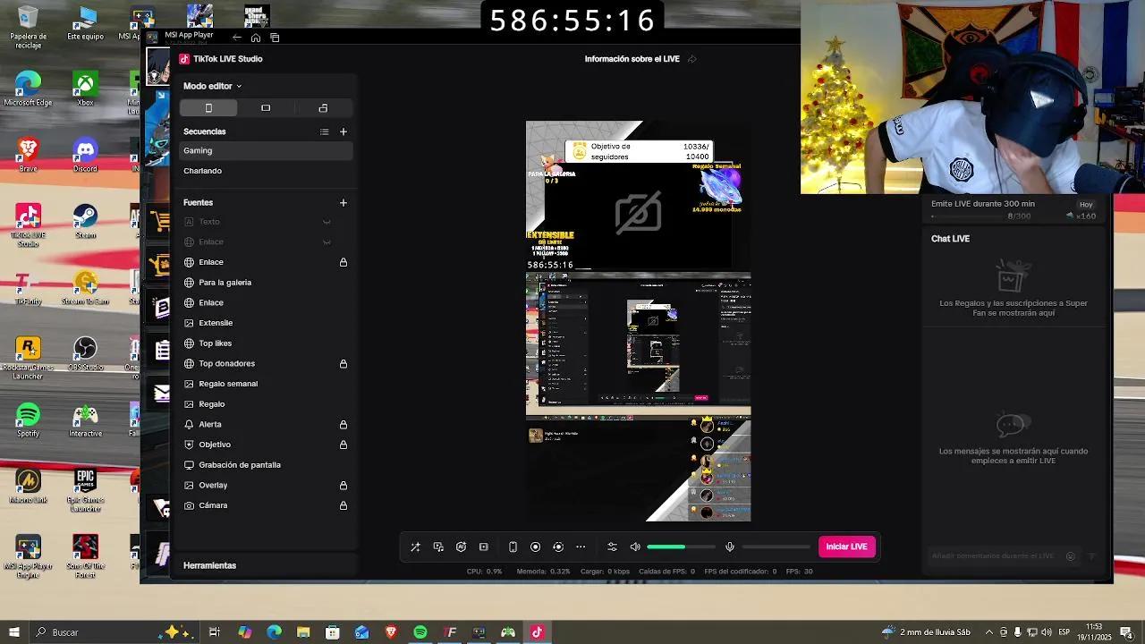
Task: Start recording with the record button
Action: click(535, 547)
